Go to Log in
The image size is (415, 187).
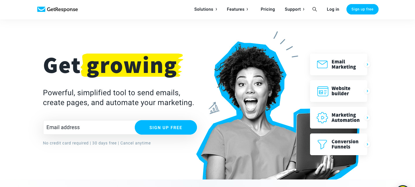tap(333, 9)
